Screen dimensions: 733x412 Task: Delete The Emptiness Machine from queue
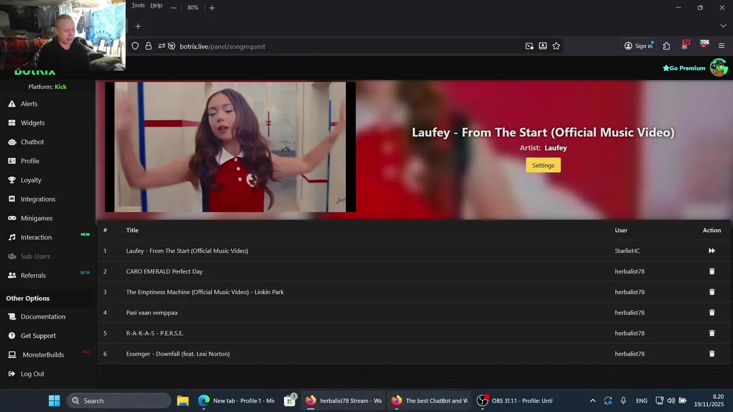[712, 292]
